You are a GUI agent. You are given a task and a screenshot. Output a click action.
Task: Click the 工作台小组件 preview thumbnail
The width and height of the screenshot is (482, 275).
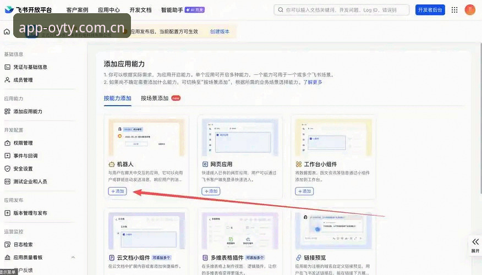pyautogui.click(x=333, y=137)
